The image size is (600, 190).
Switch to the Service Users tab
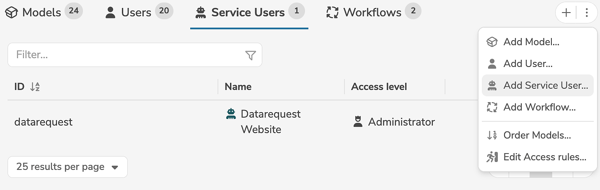coord(249,13)
